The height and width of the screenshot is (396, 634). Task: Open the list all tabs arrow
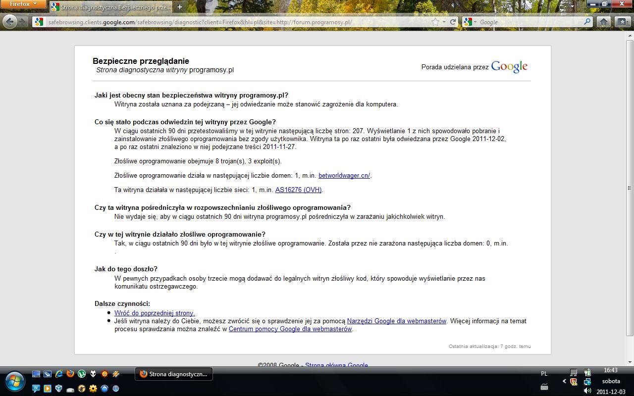coord(572,6)
